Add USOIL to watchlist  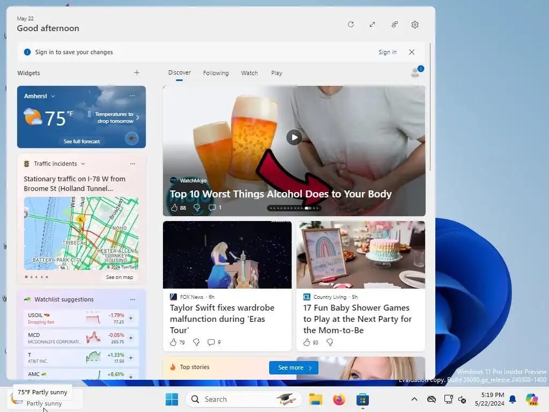coord(131,318)
